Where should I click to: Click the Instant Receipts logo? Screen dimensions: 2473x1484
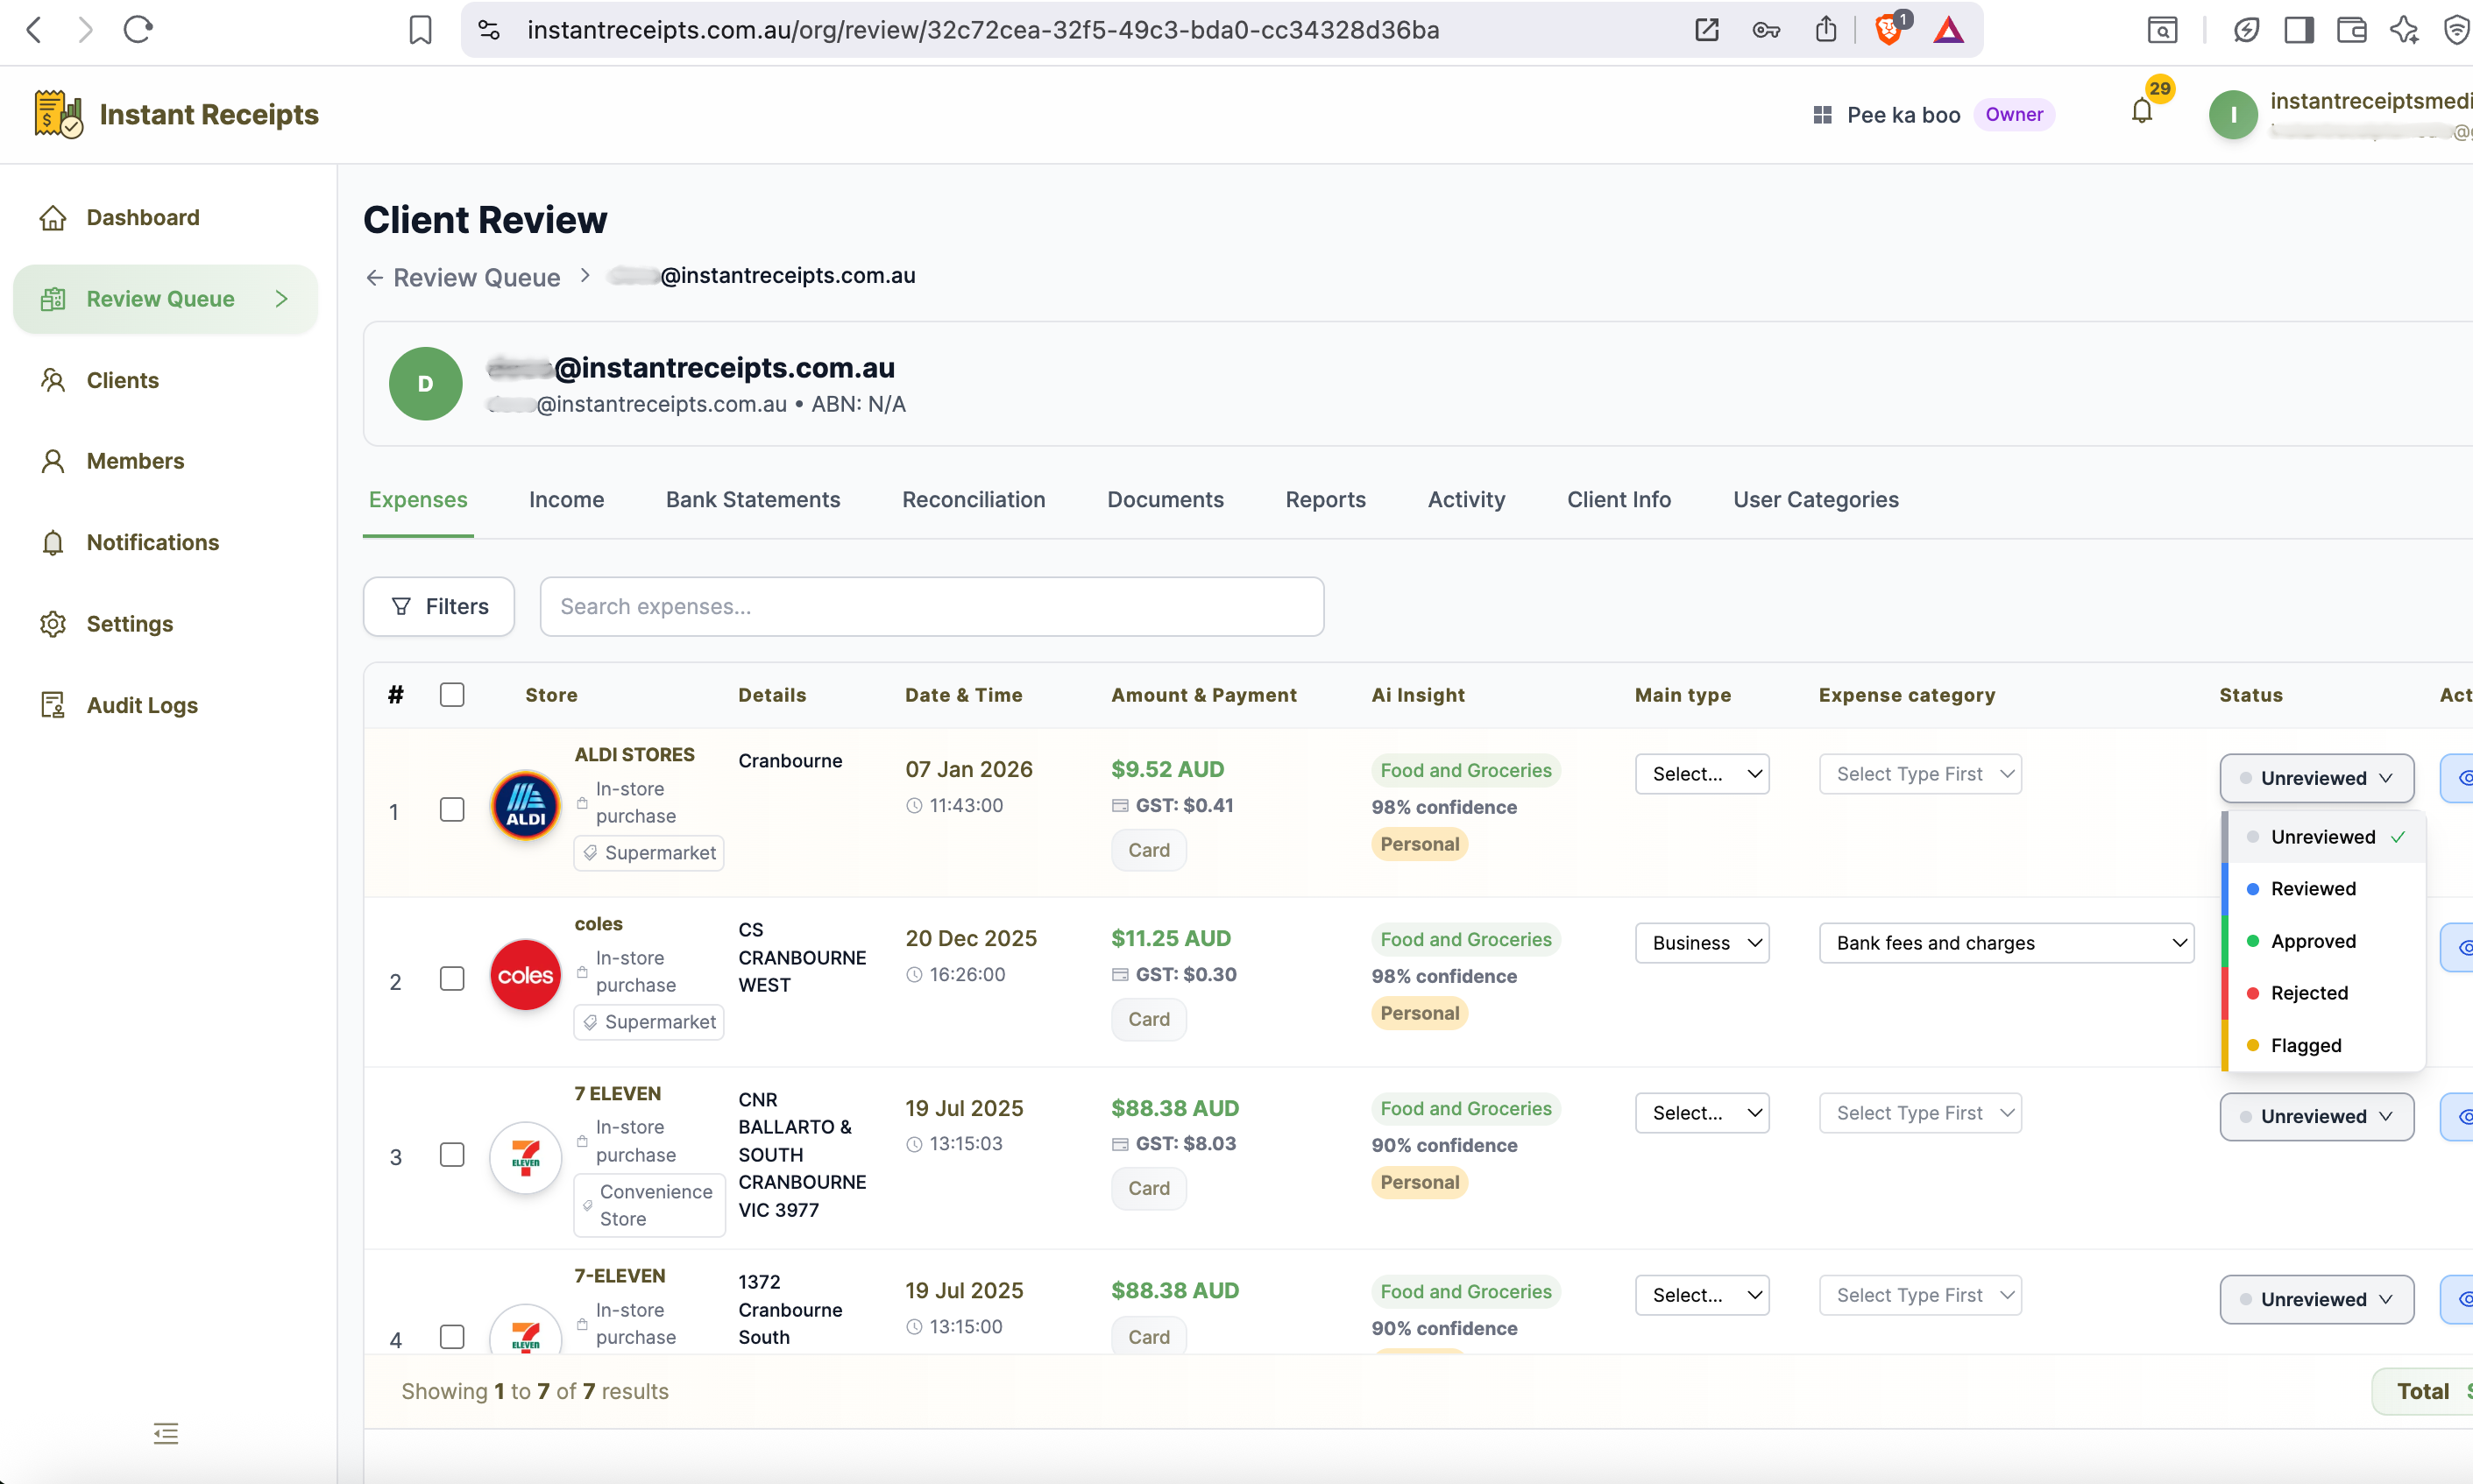click(176, 114)
